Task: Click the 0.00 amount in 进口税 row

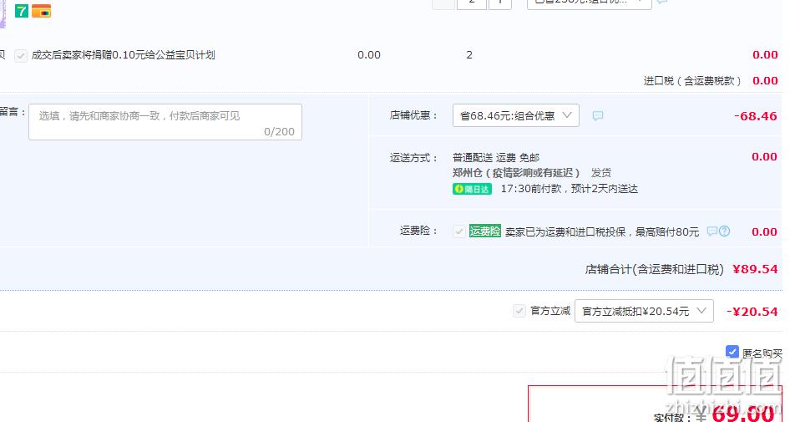Action: (x=765, y=81)
